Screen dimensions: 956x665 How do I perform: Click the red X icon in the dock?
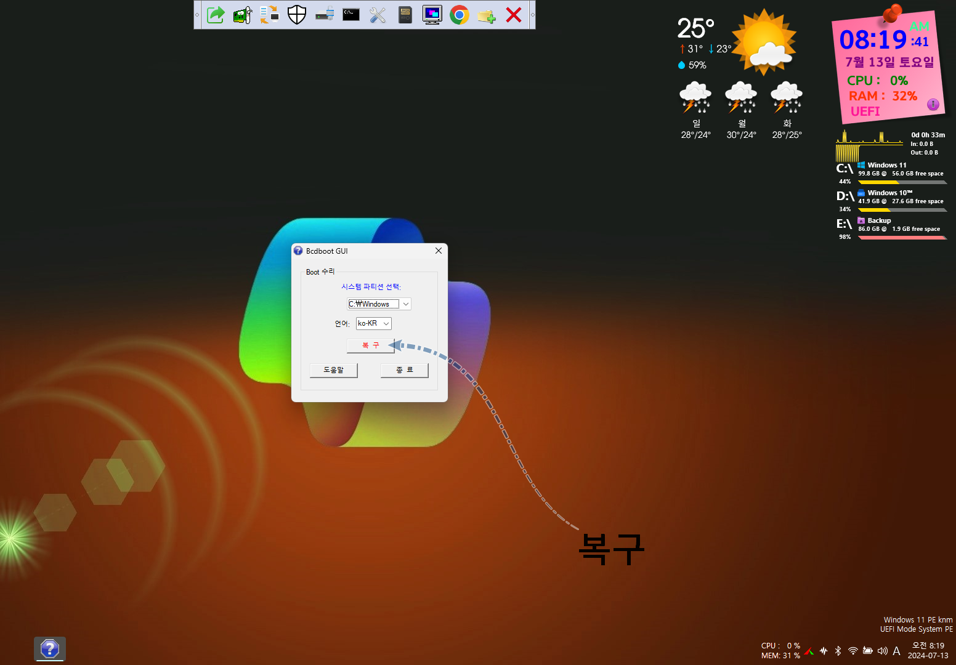point(514,15)
